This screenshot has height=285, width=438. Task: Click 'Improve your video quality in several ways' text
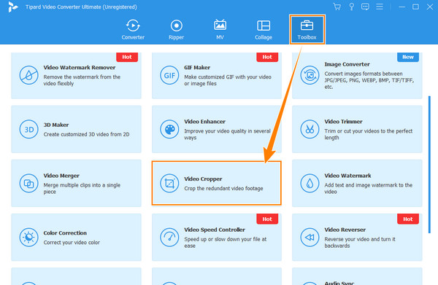click(227, 134)
